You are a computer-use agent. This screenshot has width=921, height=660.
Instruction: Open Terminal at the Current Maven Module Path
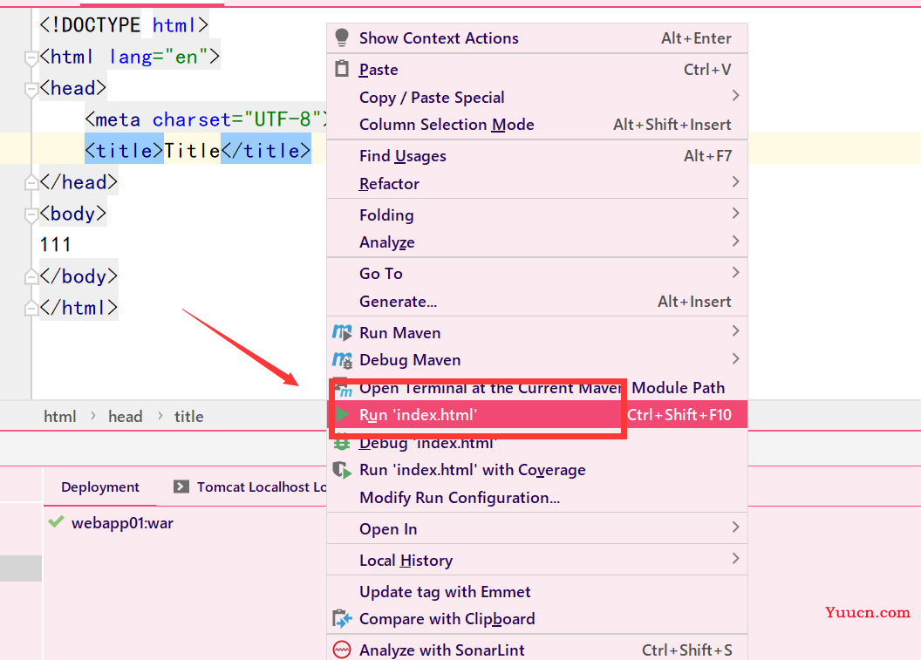tap(537, 388)
